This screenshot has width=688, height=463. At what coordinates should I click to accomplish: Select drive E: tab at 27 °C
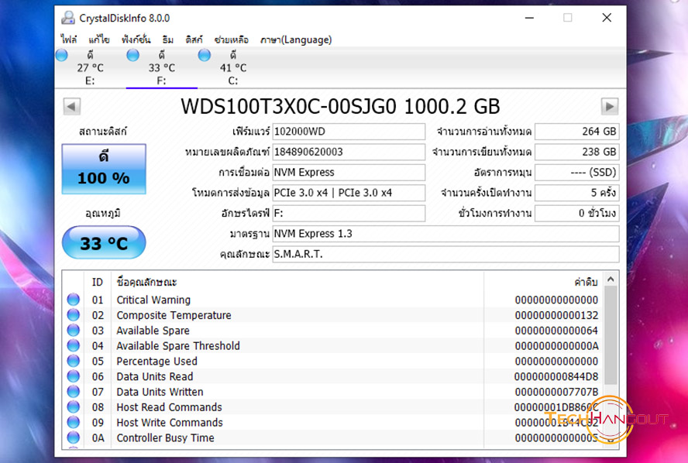(90, 67)
